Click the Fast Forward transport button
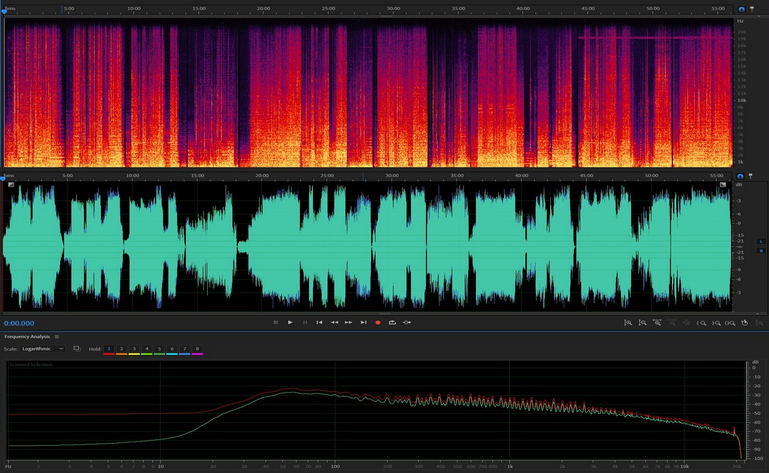The image size is (769, 473). pos(348,322)
